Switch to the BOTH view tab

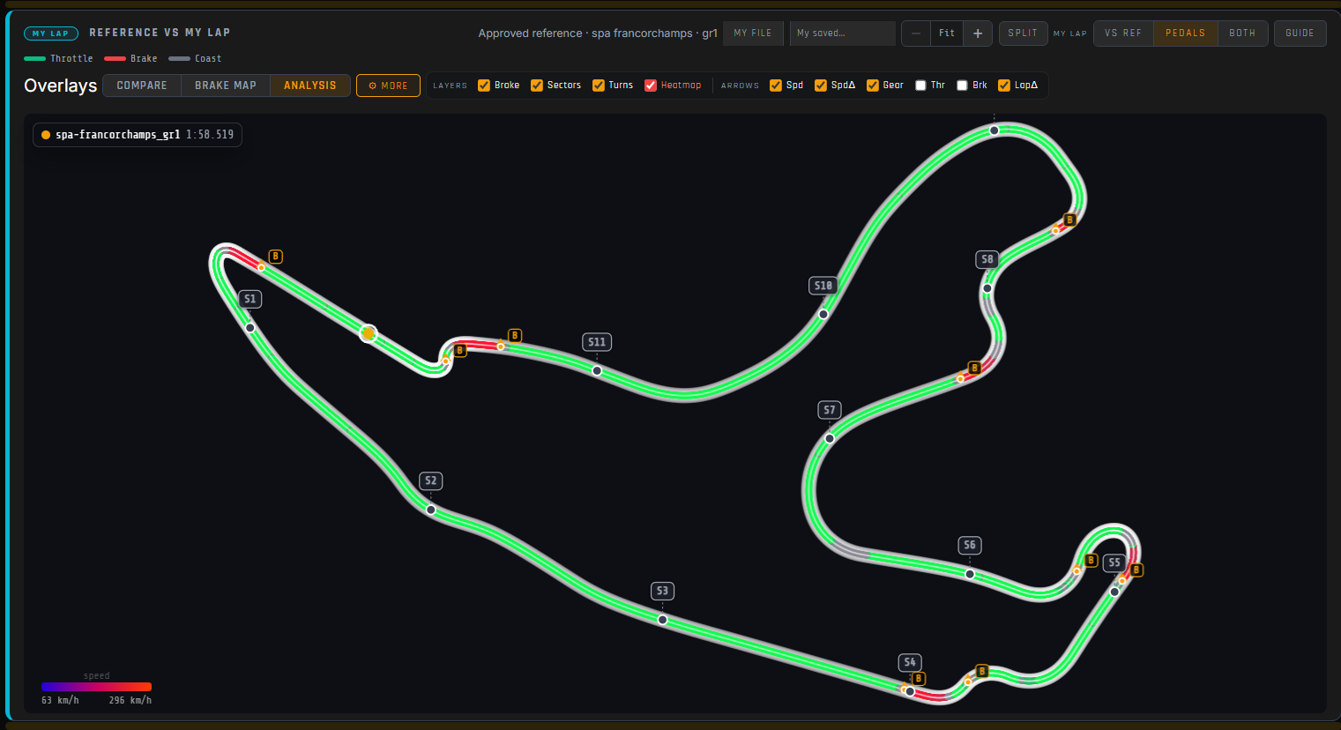(1242, 34)
